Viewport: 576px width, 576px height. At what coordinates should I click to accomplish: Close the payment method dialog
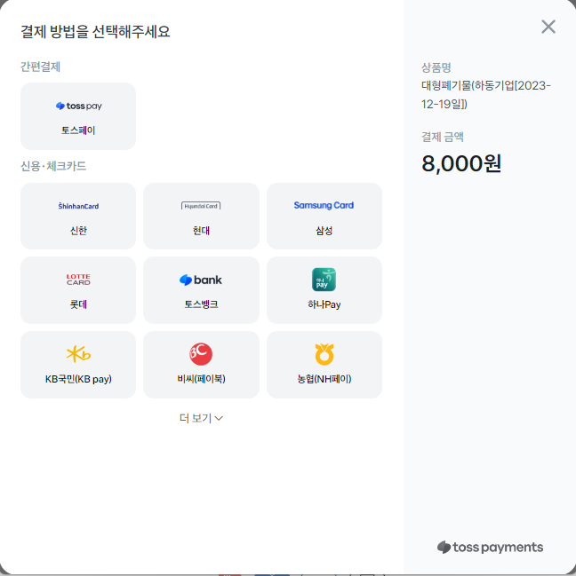(548, 27)
